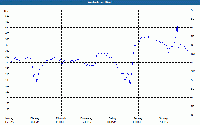Select the 330 degree label
The height and width of the screenshot is (125, 200).
pos(7,51)
